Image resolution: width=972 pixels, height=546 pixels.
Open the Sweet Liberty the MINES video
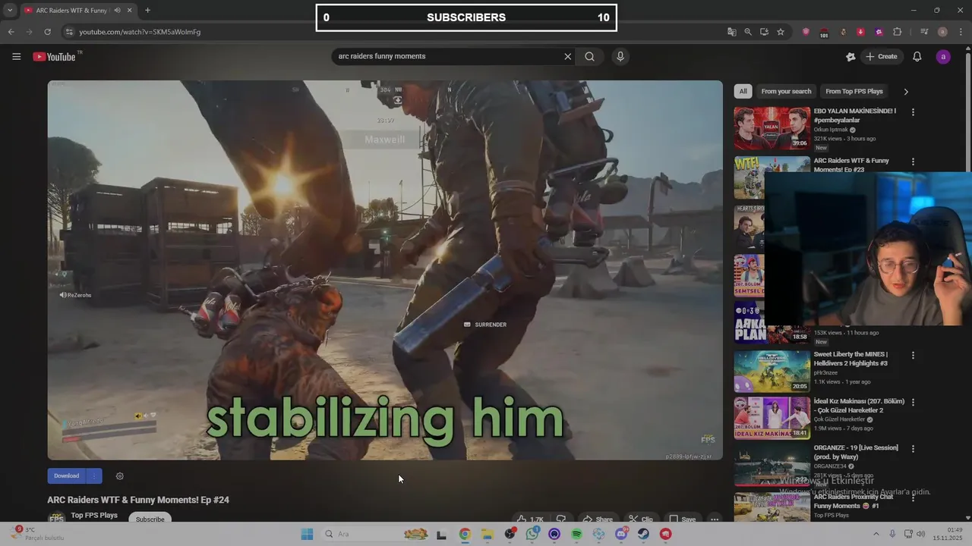tap(772, 371)
